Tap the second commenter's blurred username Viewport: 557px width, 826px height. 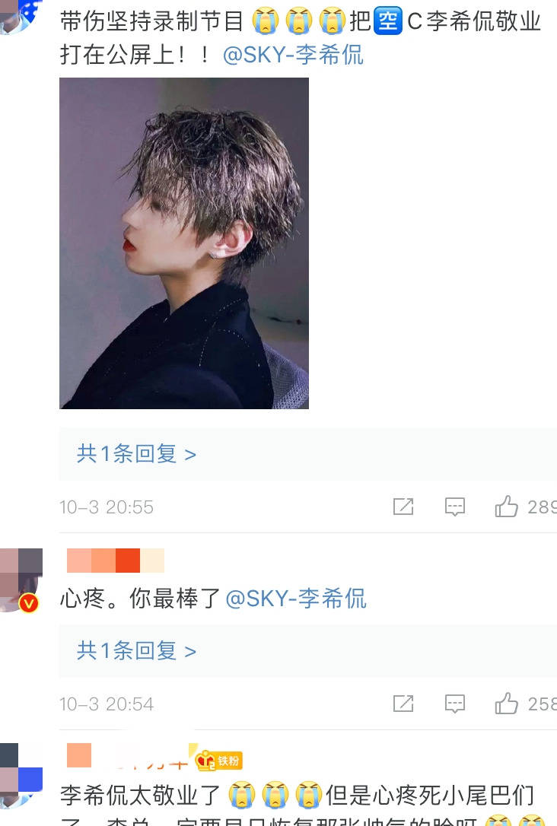coord(116,561)
